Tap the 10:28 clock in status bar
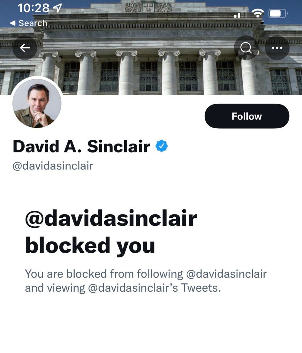The image size is (302, 353). pyautogui.click(x=34, y=8)
